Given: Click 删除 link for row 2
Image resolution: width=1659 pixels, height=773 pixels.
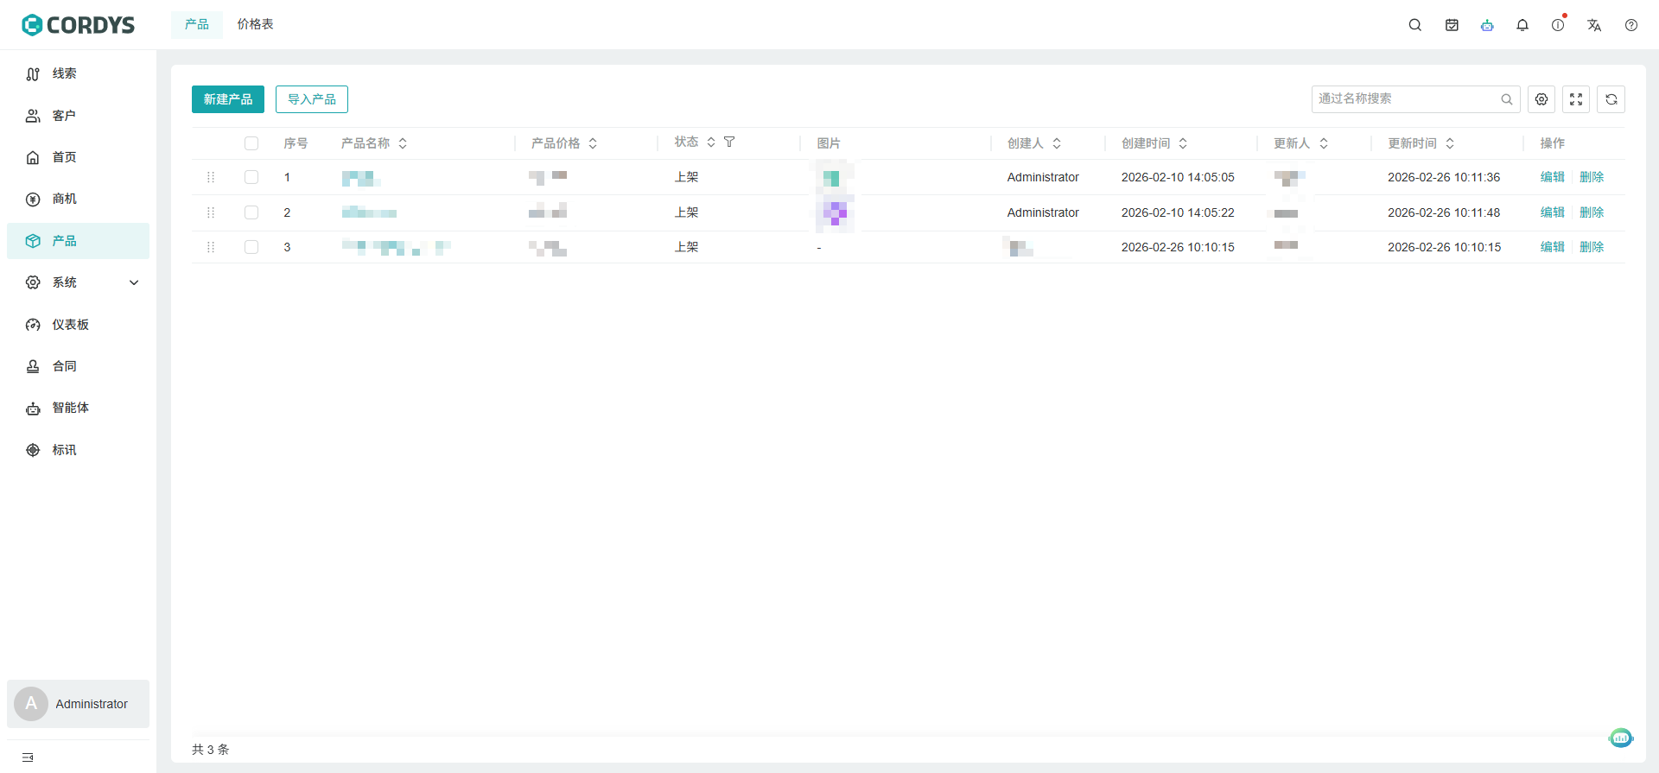Looking at the screenshot, I should click(1591, 212).
